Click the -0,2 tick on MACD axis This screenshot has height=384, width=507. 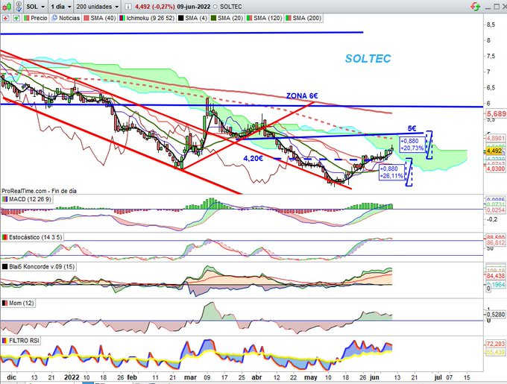492,219
